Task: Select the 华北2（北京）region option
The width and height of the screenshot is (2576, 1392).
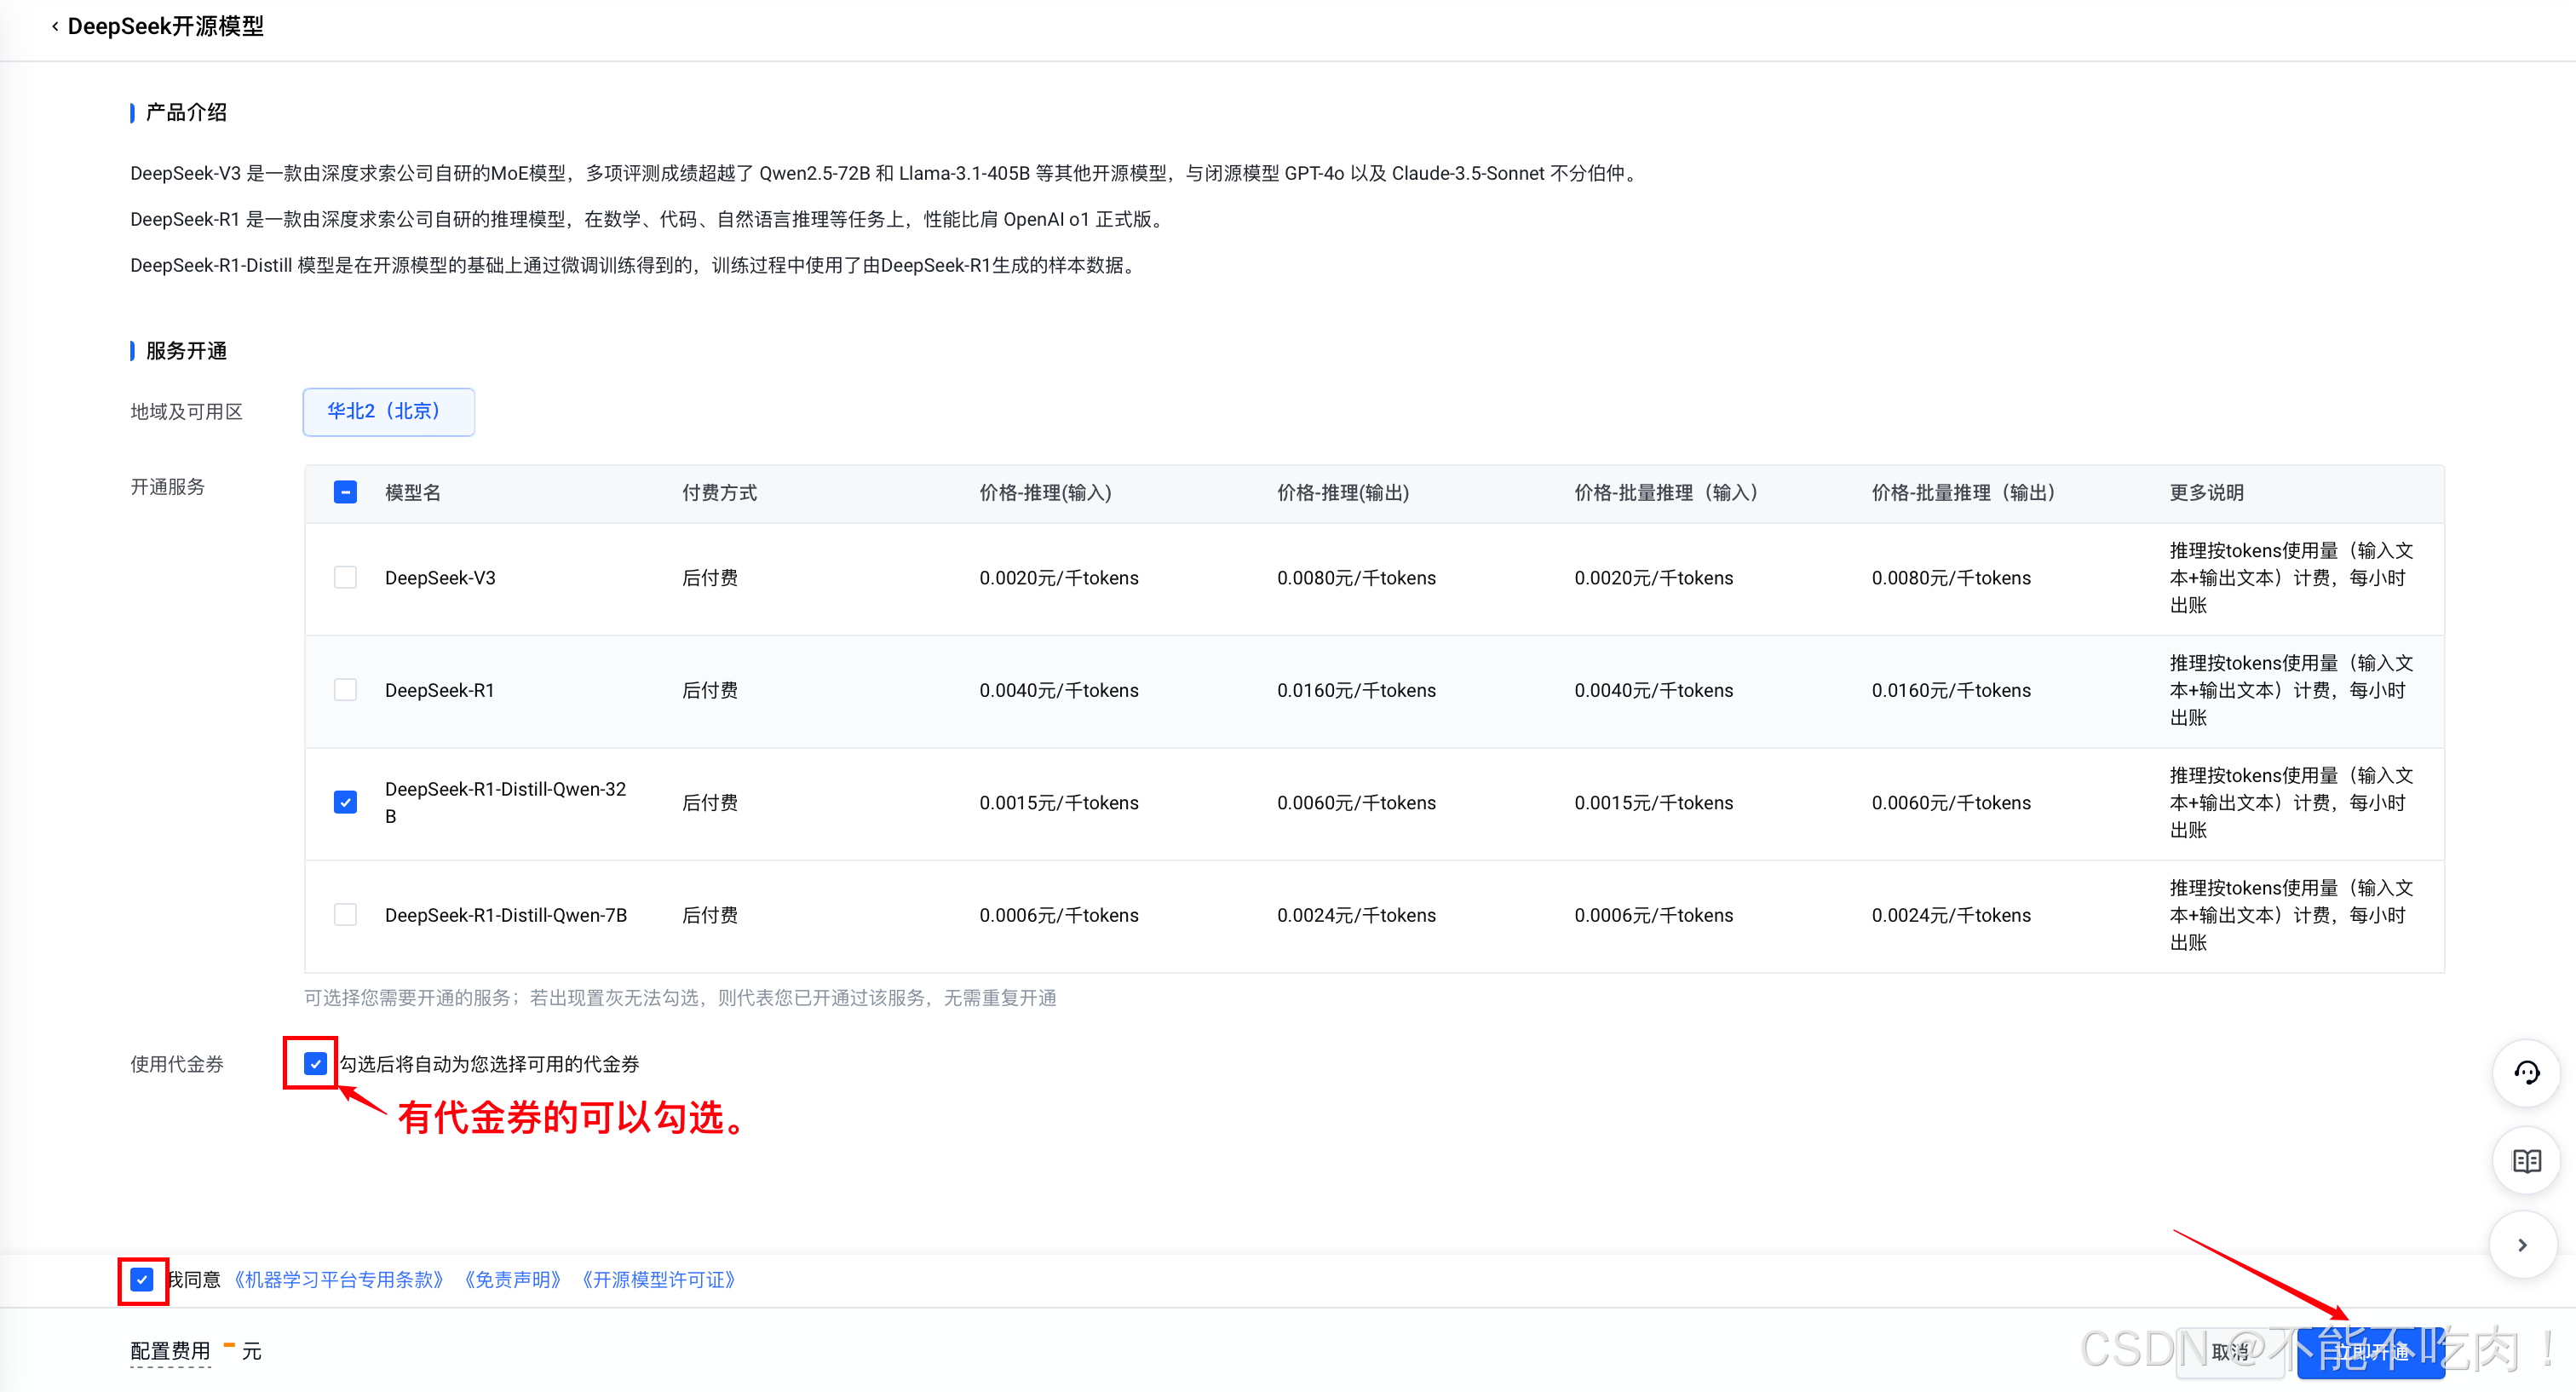Action: tap(388, 411)
